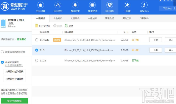Select the 11.4beta firmware radio button
The height and width of the screenshot is (104, 176).
(37, 40)
